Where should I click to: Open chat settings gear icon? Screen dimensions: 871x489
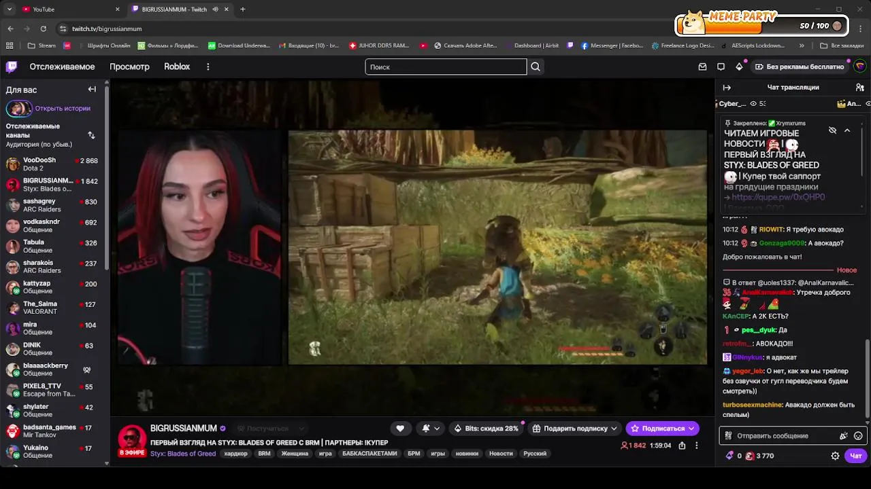tap(835, 456)
